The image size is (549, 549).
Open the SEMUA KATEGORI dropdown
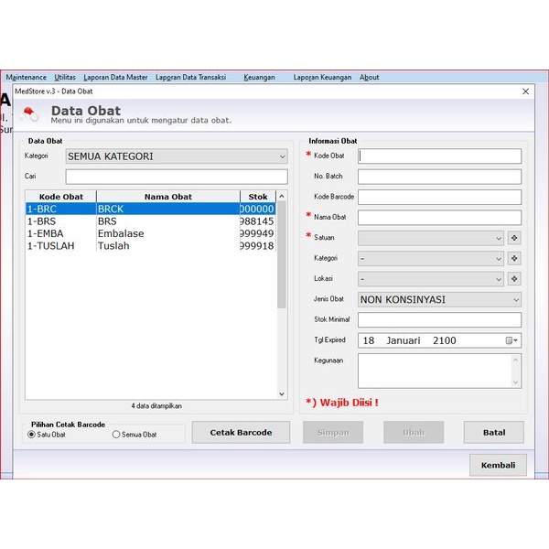(177, 156)
